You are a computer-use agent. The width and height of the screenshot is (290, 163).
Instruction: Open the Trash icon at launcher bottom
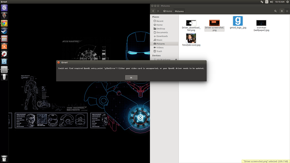(4, 158)
